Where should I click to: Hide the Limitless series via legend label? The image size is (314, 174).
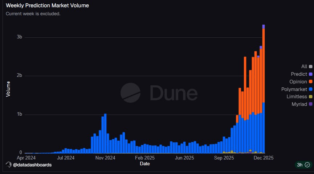pyautogui.click(x=296, y=96)
